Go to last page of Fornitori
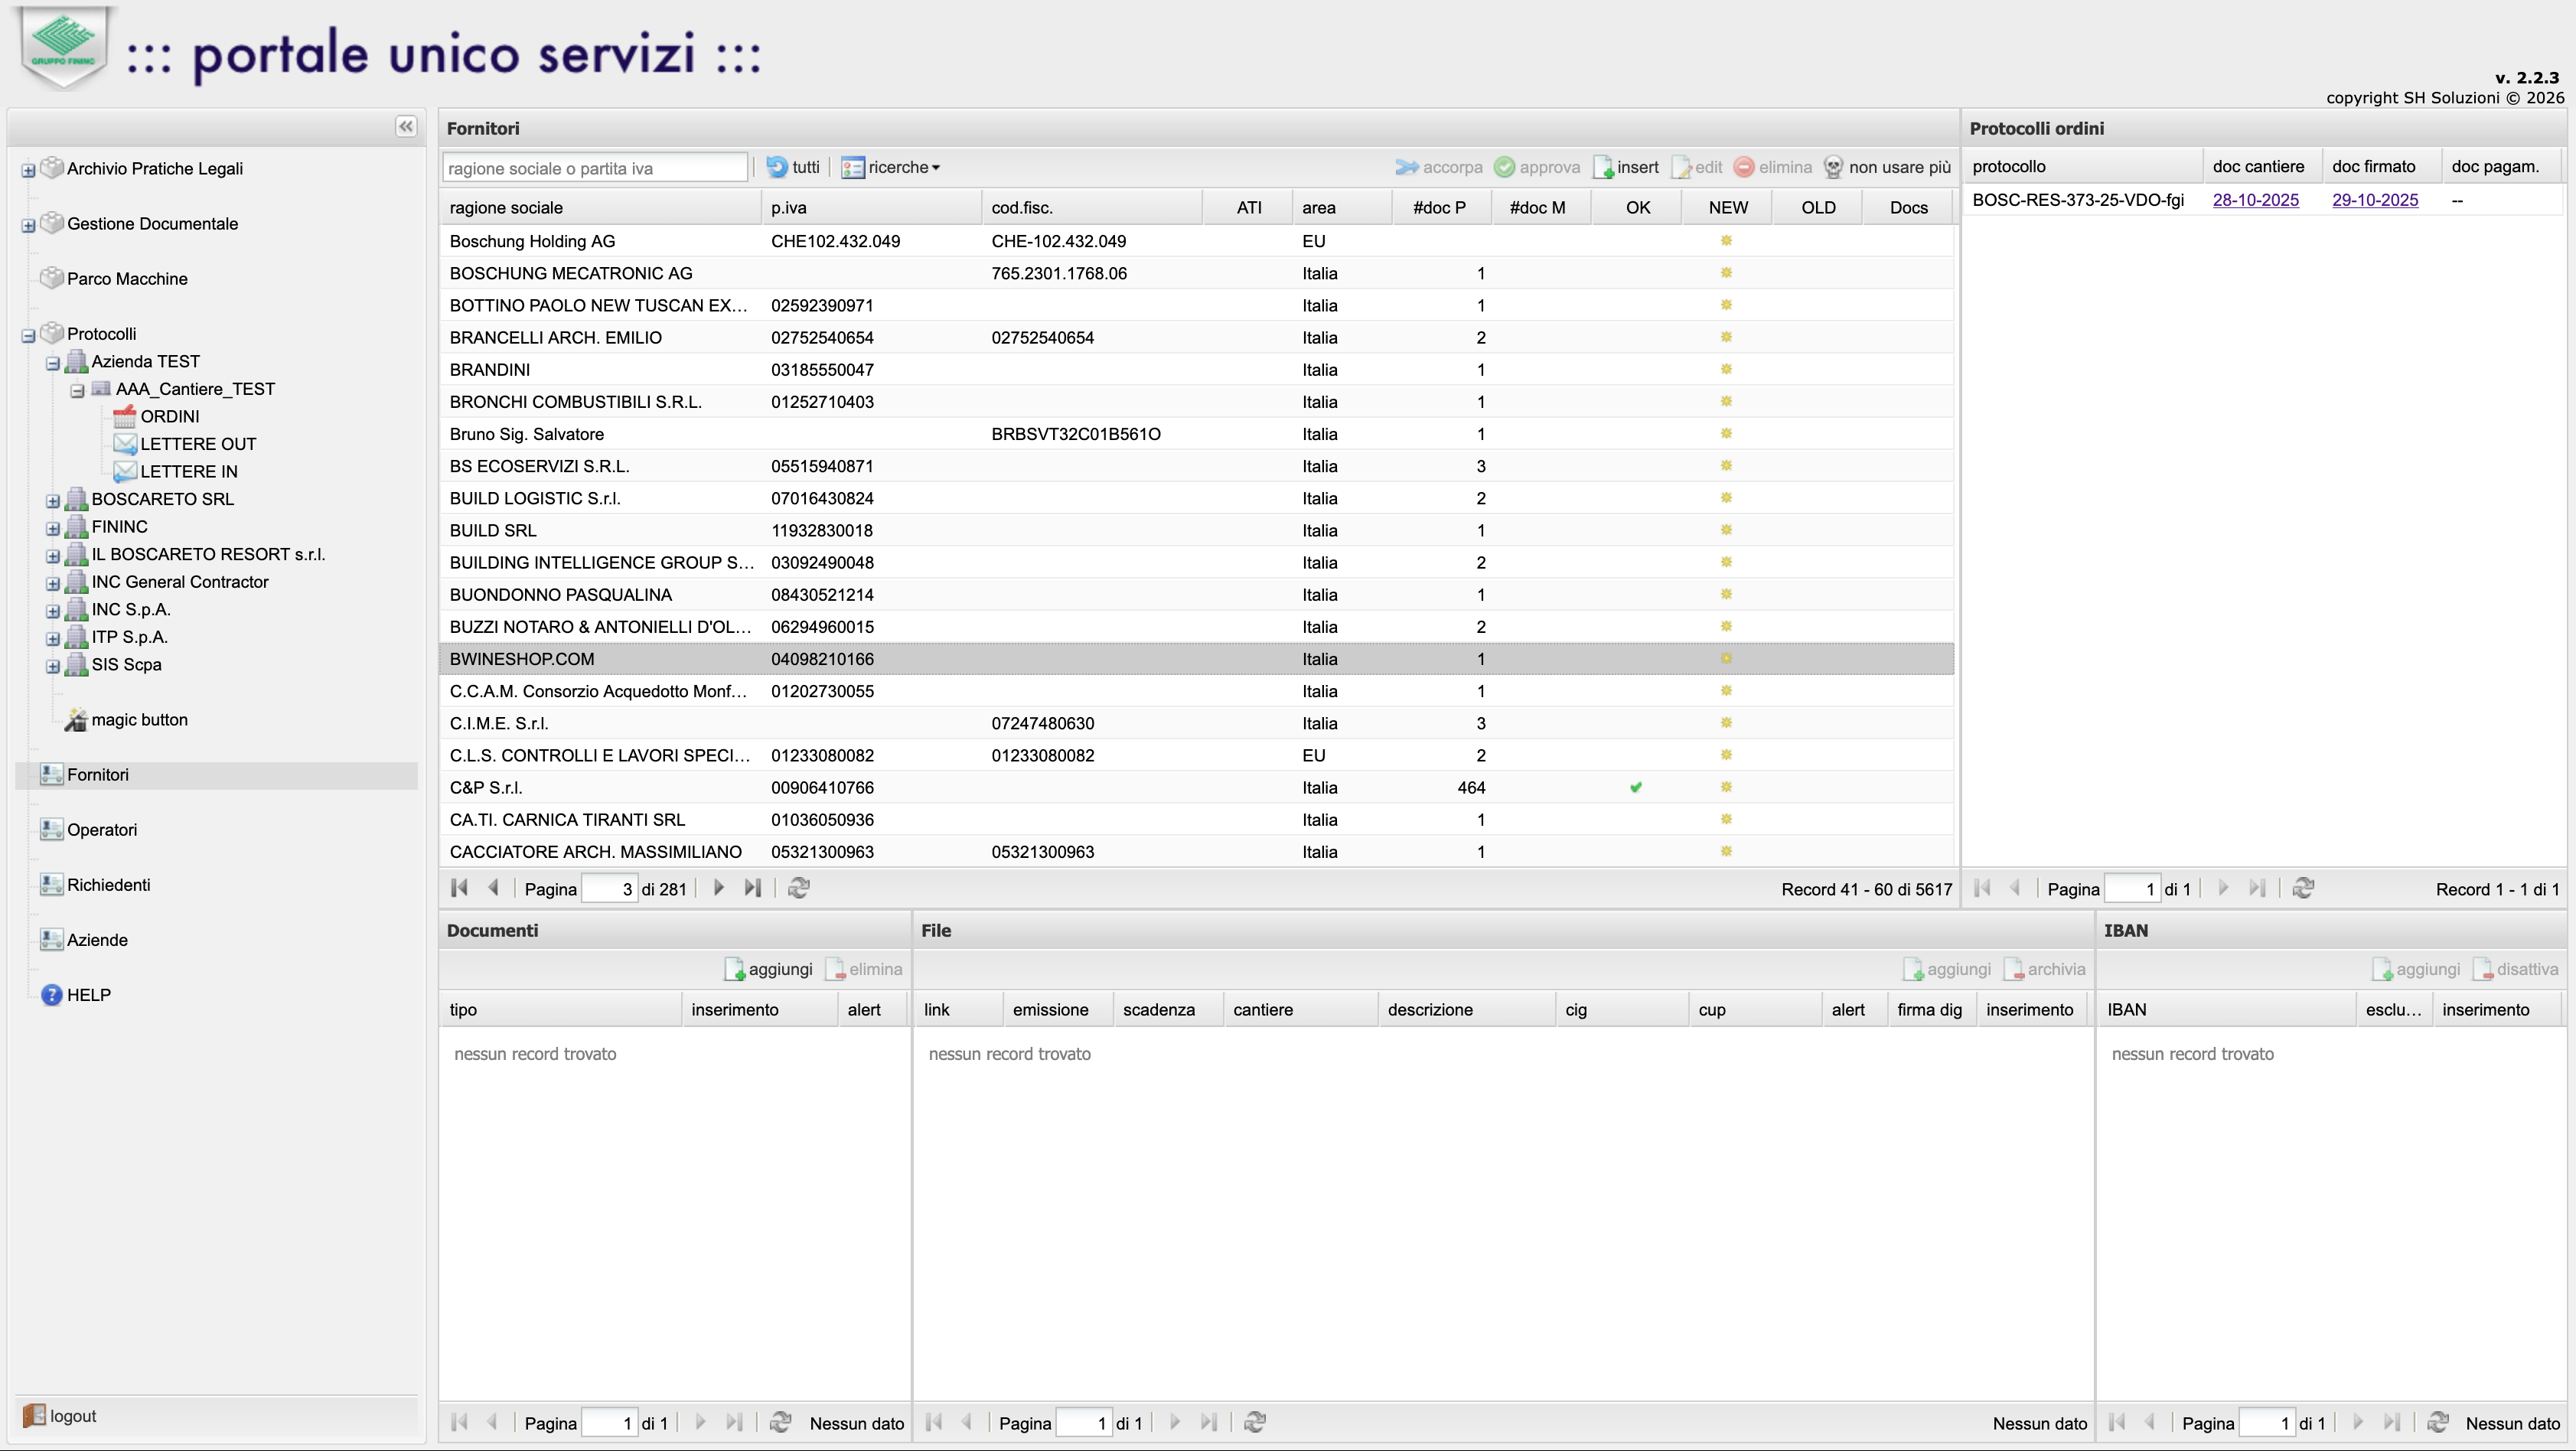This screenshot has width=2576, height=1451. pos(753,888)
